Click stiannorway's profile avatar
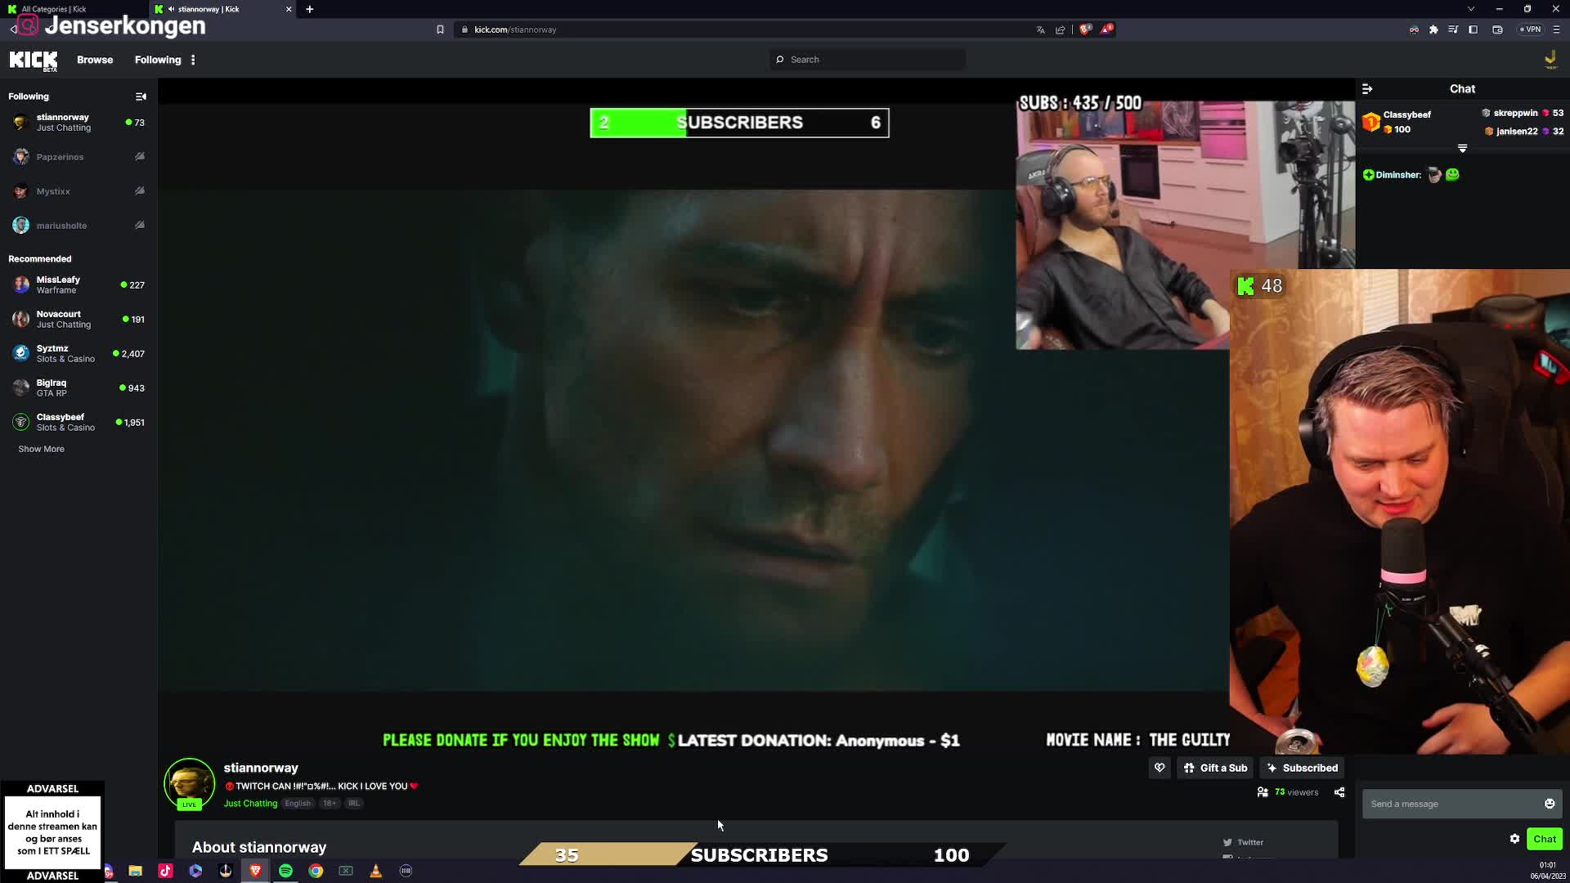Image resolution: width=1570 pixels, height=883 pixels. point(189,784)
